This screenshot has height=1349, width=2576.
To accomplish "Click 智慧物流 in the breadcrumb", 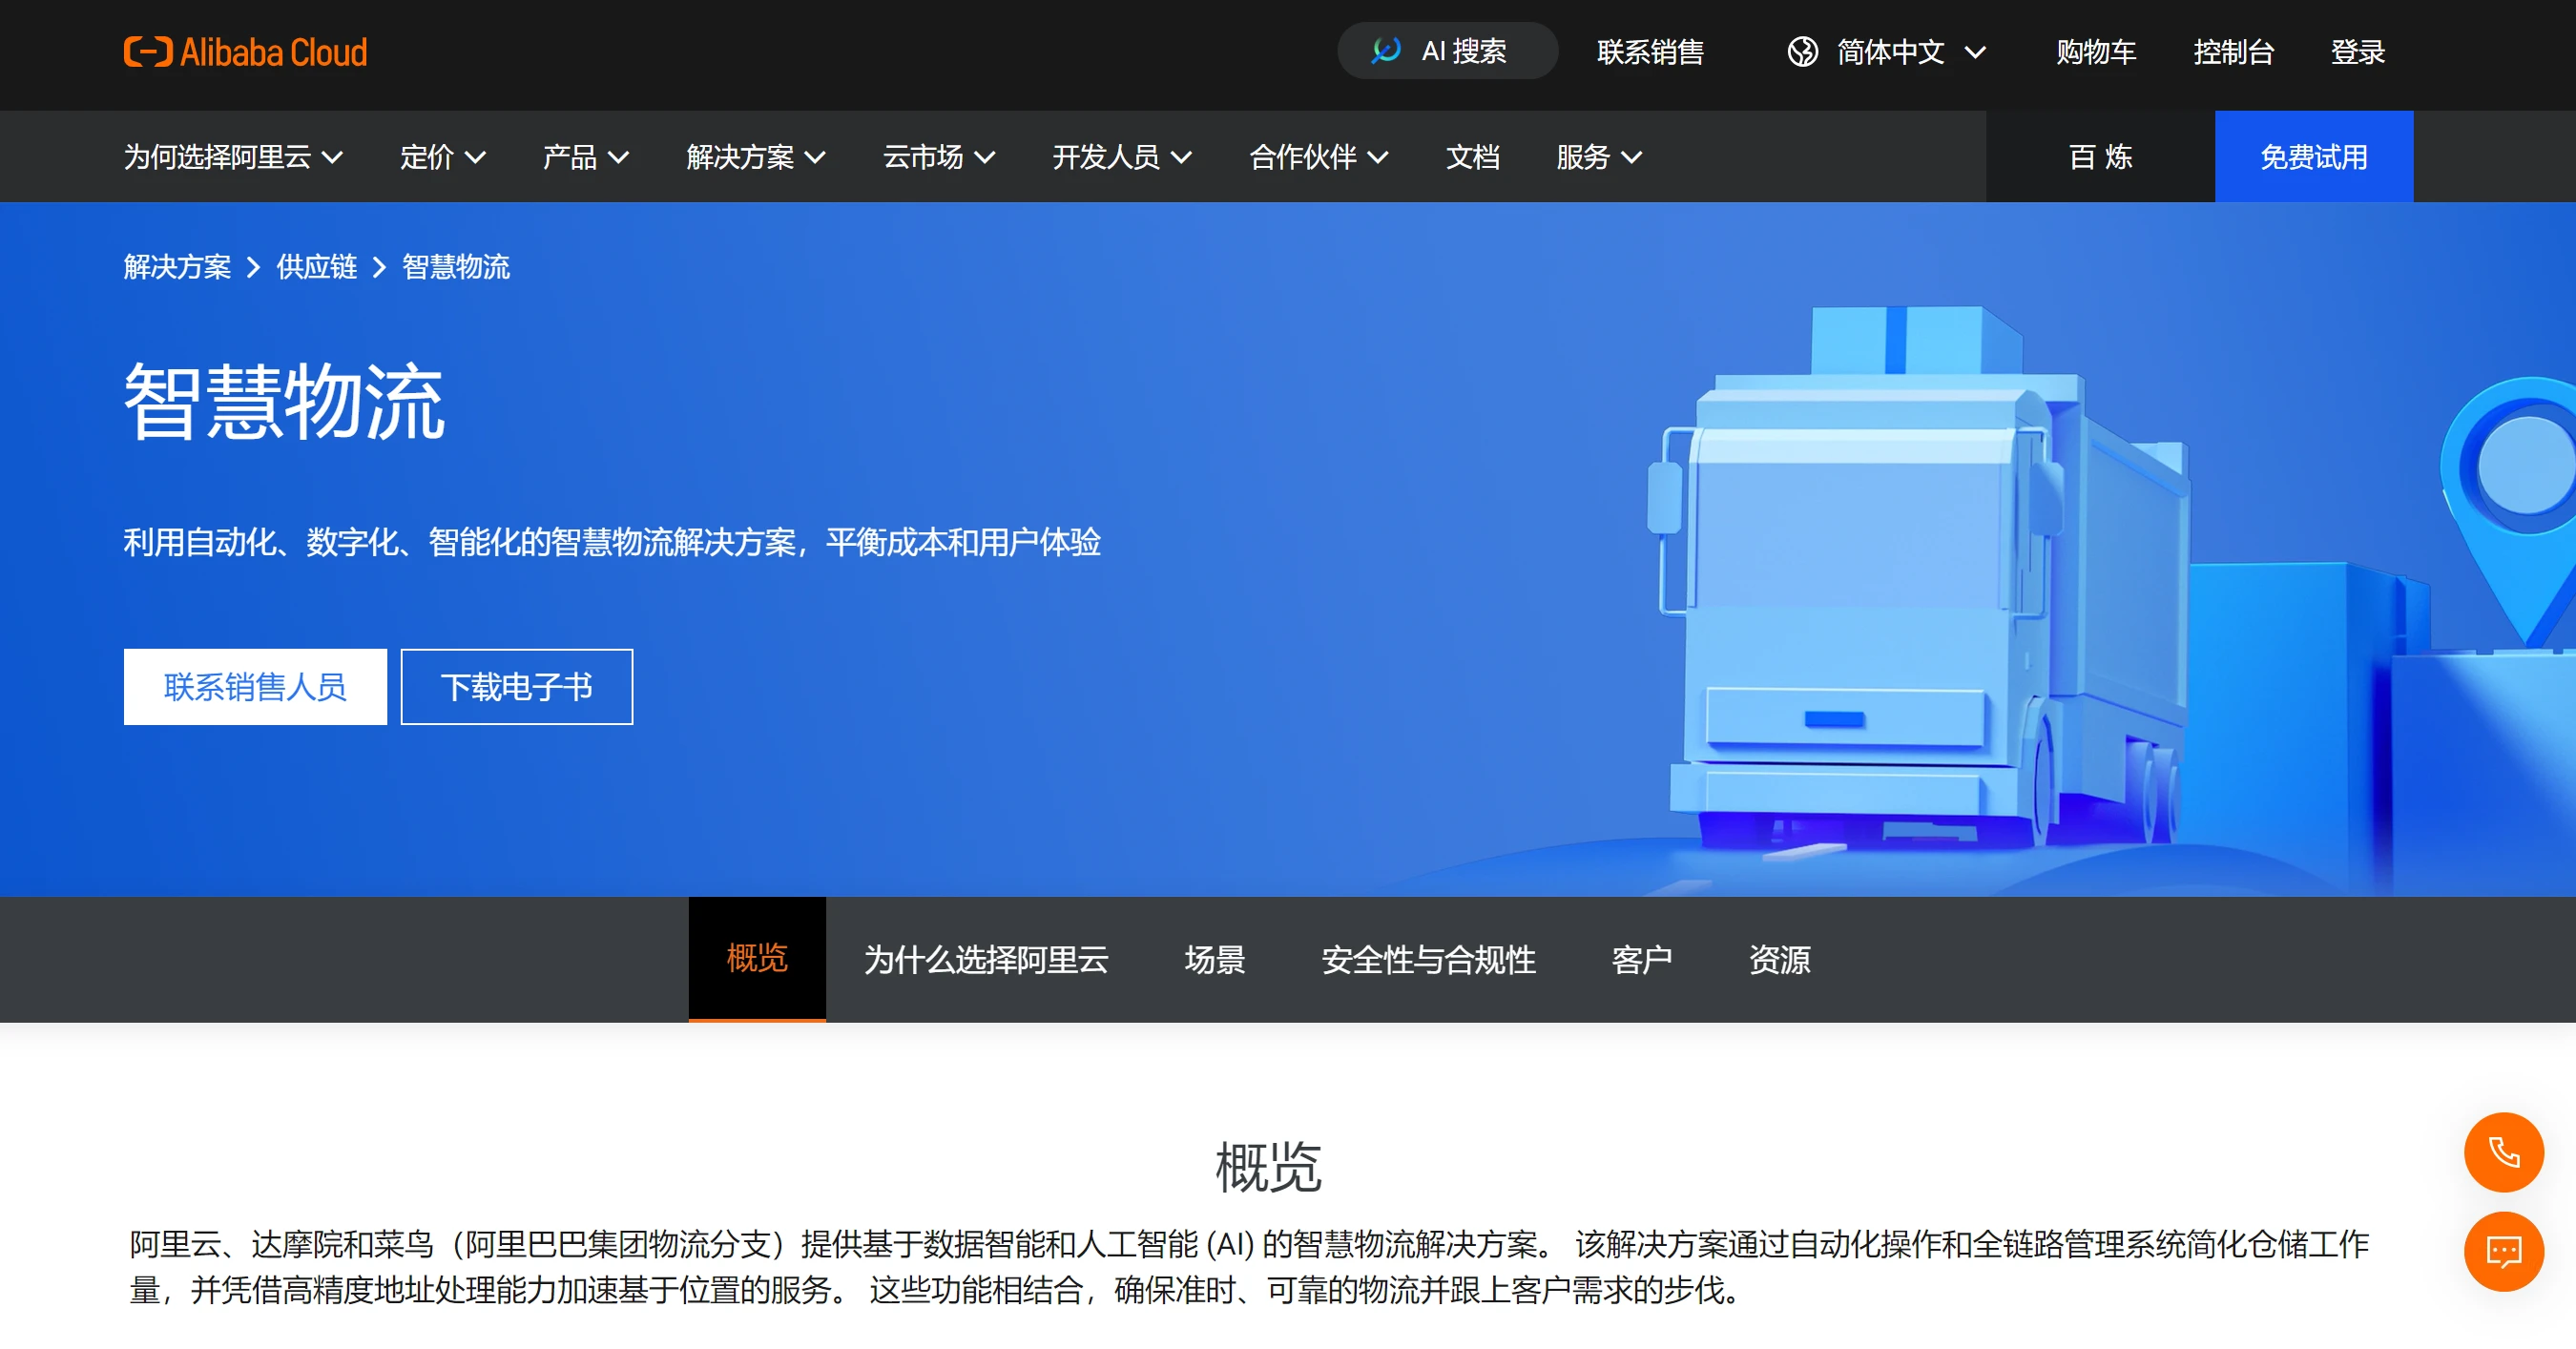I will [455, 267].
